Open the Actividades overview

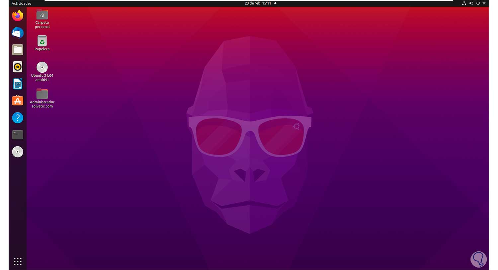[22, 3]
